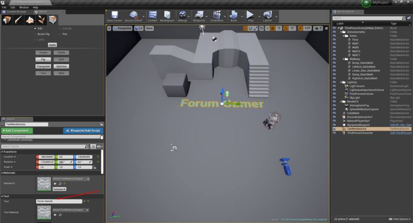The width and height of the screenshot is (413, 223).
Task: Collapse the Materials section
Action: pyautogui.click(x=2, y=173)
